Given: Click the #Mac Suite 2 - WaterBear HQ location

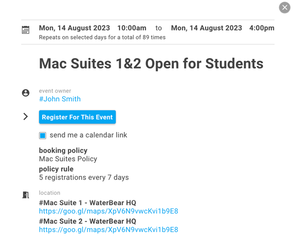Looking at the screenshot, I should 87,221.
